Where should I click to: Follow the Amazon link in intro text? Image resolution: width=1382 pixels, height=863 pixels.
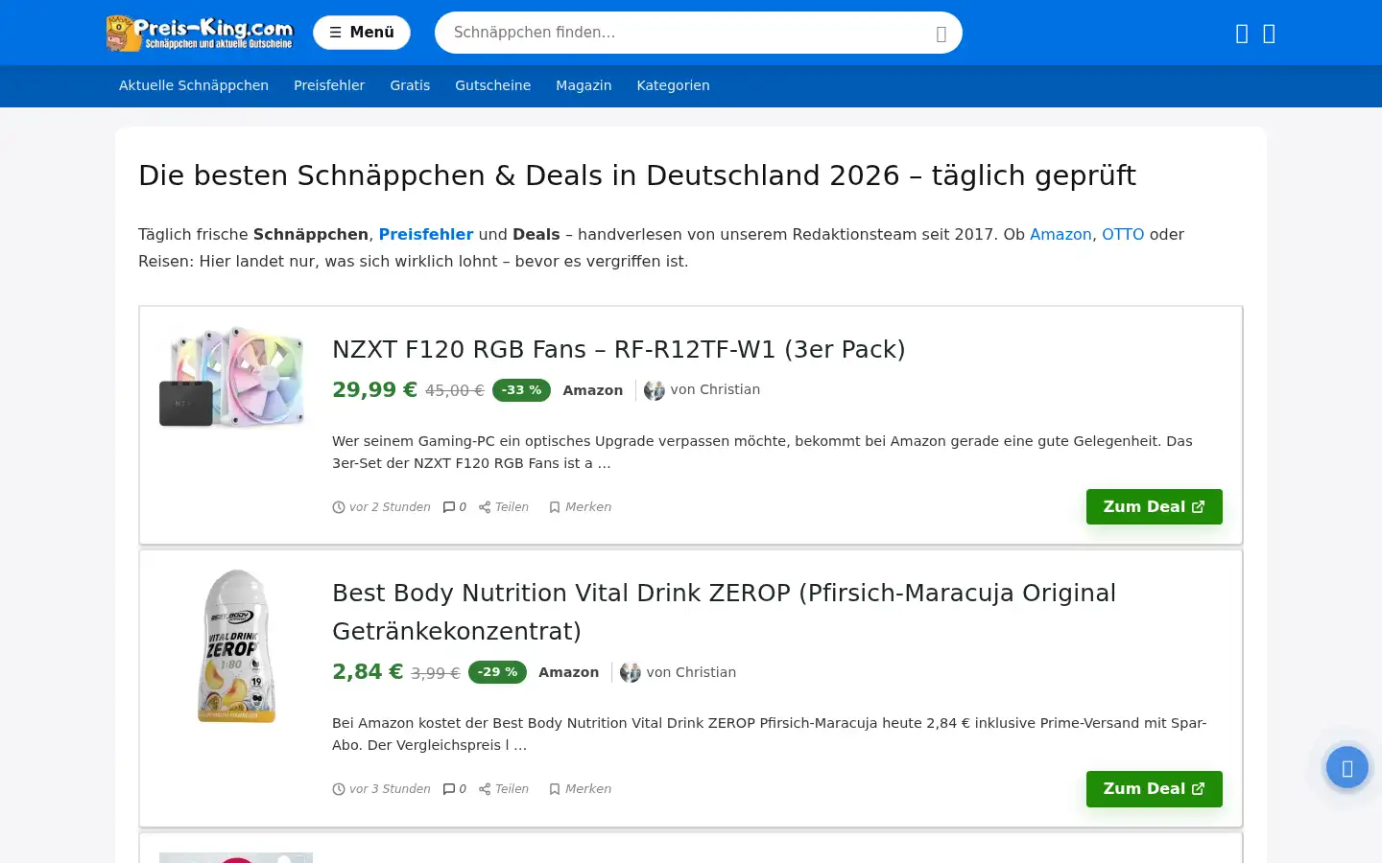coord(1060,234)
